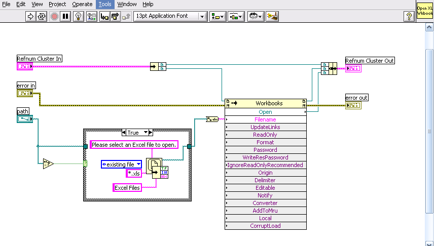Click the Pause button in toolbar

tap(65, 17)
